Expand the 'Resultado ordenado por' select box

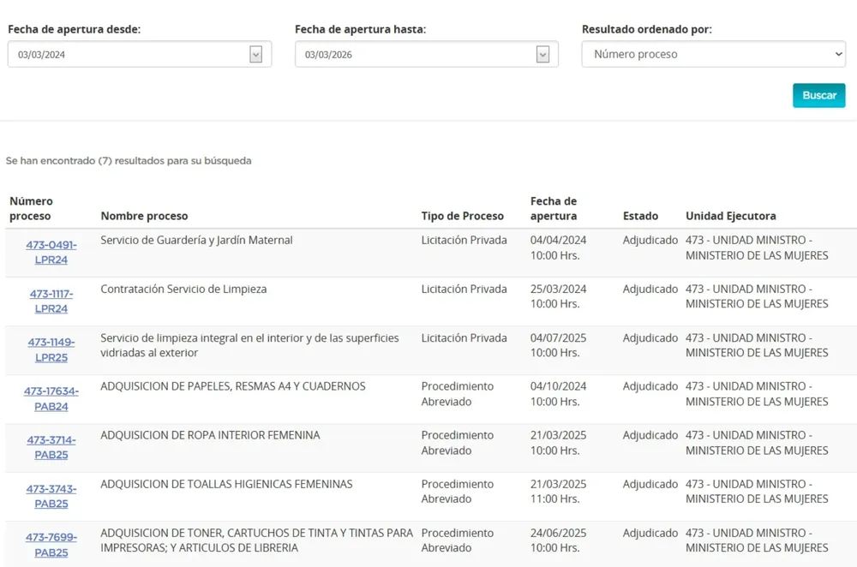click(x=713, y=54)
